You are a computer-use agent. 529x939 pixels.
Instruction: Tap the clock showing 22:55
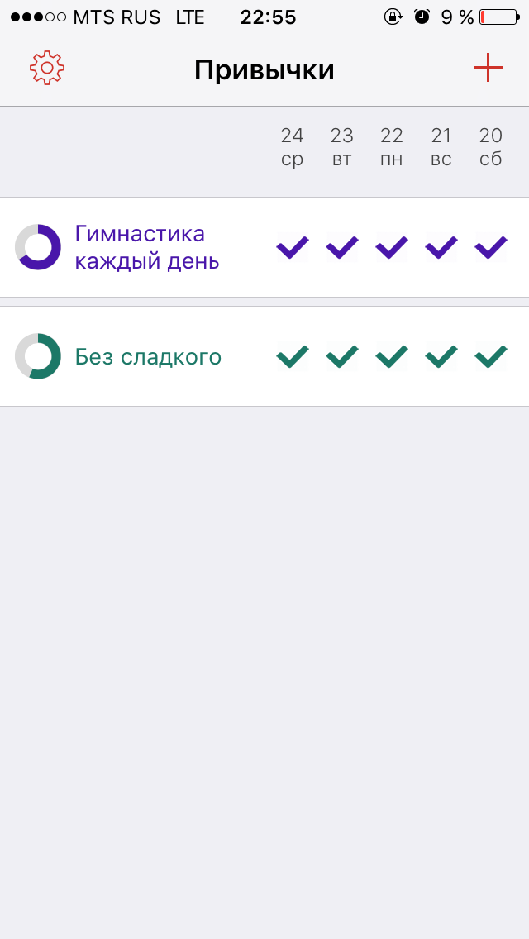click(x=267, y=17)
